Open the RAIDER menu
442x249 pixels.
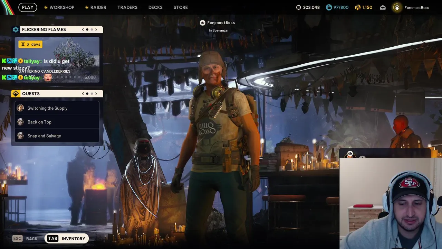tap(98, 7)
